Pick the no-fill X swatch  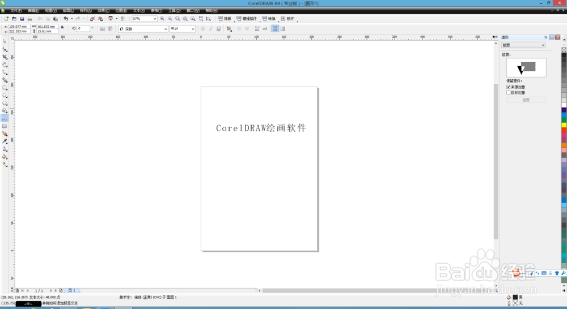(x=564, y=50)
